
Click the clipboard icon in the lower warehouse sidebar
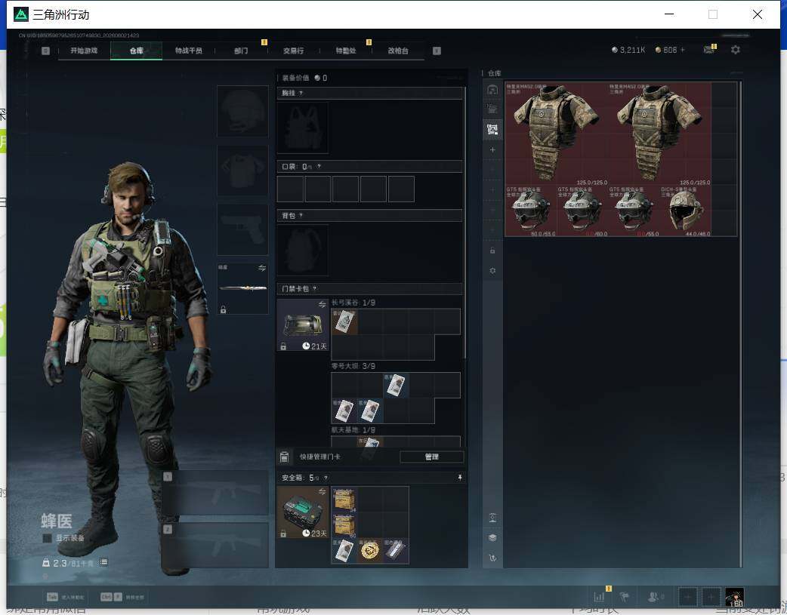click(x=492, y=518)
